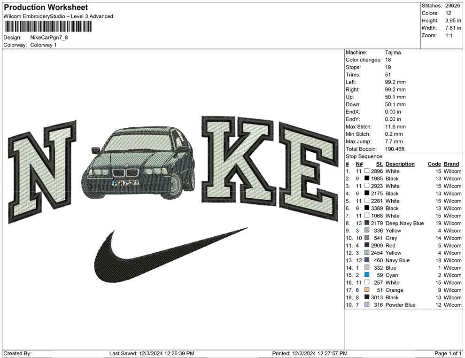Click the Created By label
The height and width of the screenshot is (358, 465).
coord(17,353)
